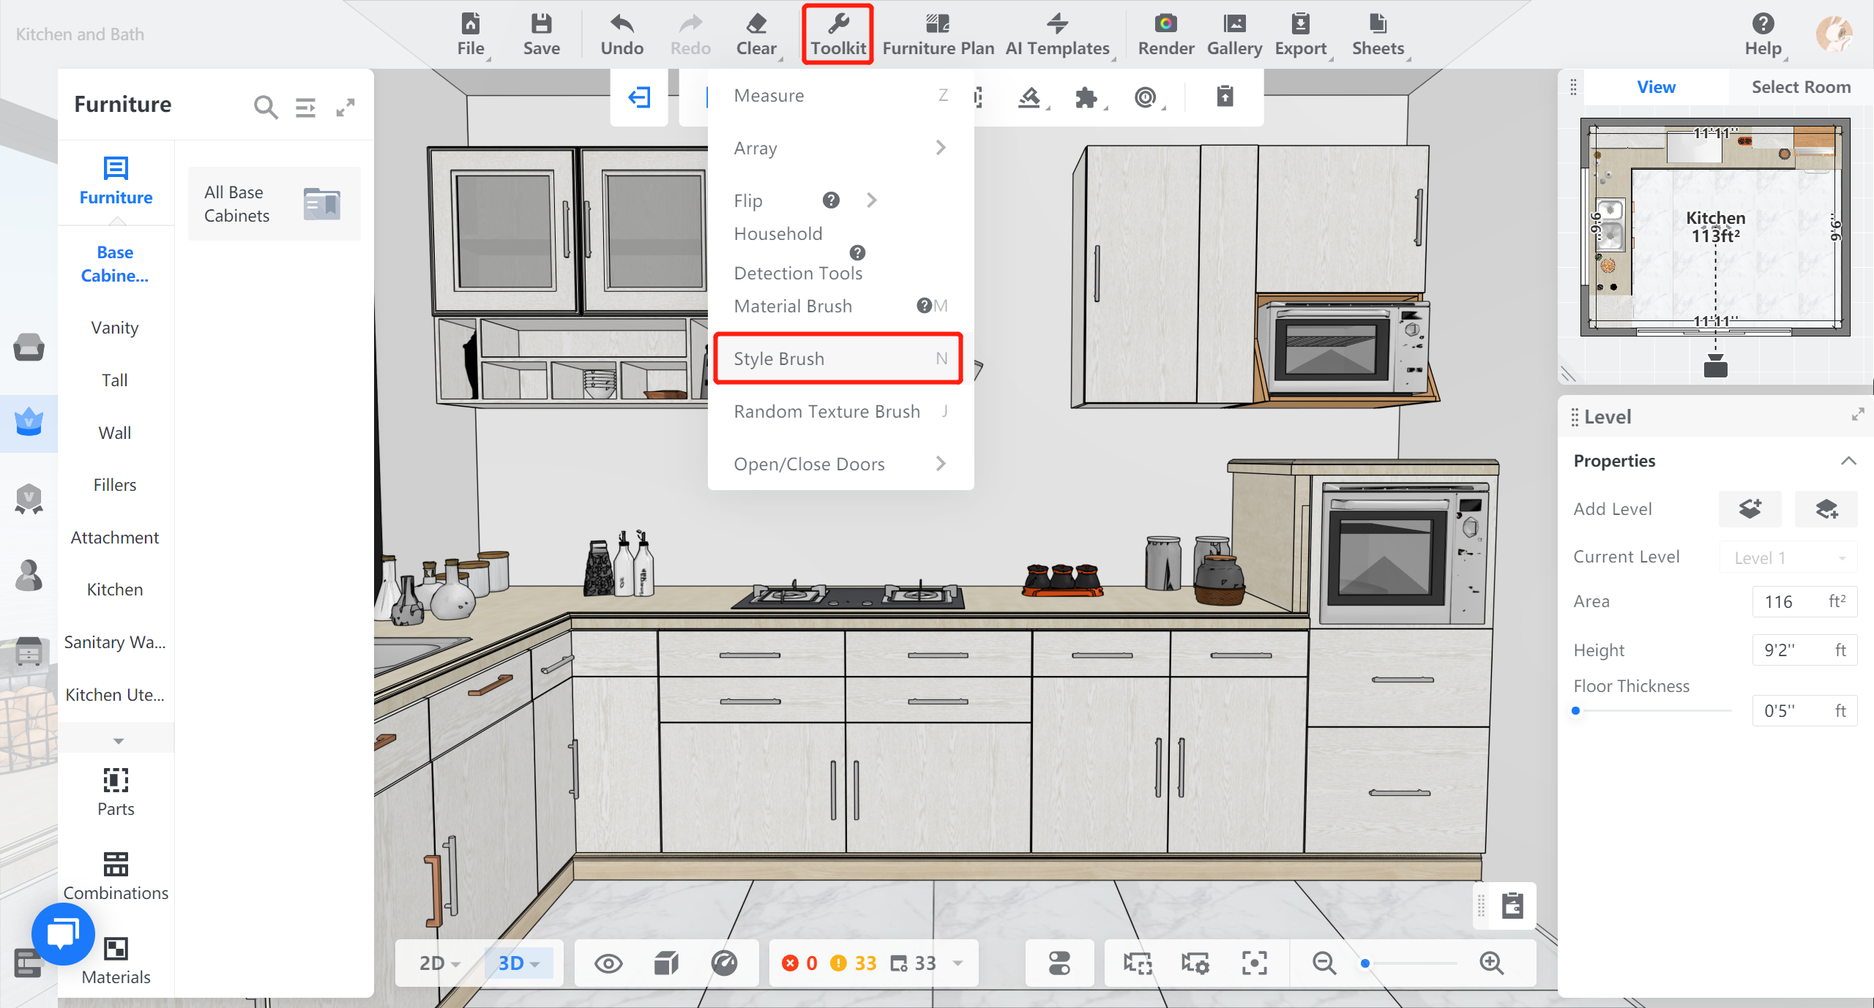This screenshot has height=1008, width=1874.
Task: Click the Render camera icon
Action: (1165, 24)
